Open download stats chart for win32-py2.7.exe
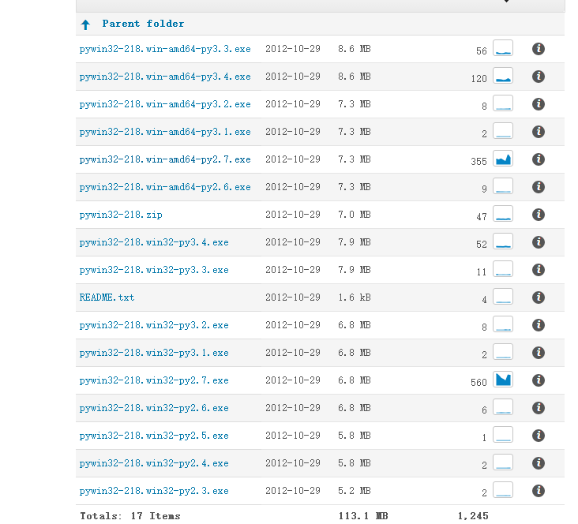The width and height of the screenshot is (578, 524). tap(503, 380)
